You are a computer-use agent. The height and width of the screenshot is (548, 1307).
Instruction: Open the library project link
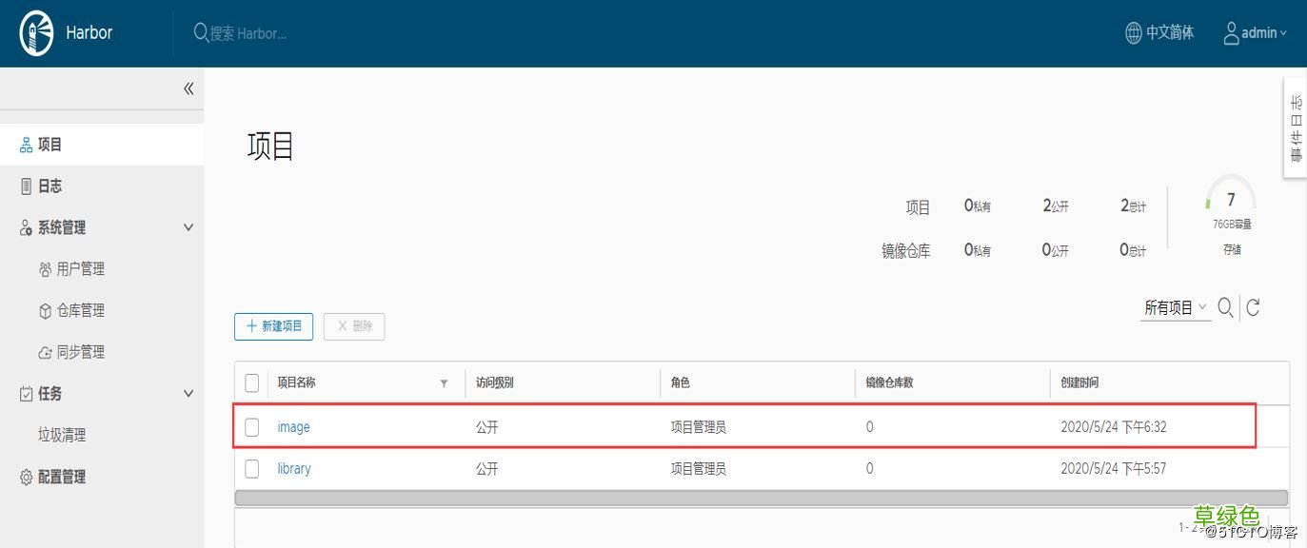click(293, 468)
